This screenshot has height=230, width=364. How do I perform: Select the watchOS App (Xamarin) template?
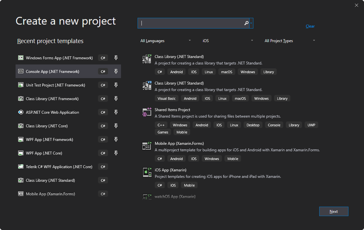click(175, 197)
